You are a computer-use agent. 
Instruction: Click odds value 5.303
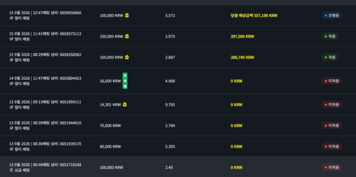pos(170,147)
